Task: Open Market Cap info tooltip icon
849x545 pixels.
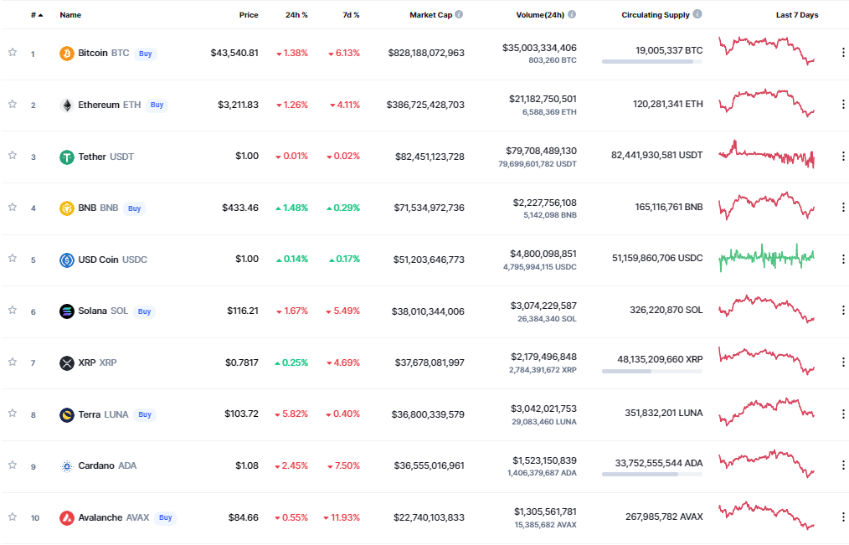Action: tap(459, 14)
